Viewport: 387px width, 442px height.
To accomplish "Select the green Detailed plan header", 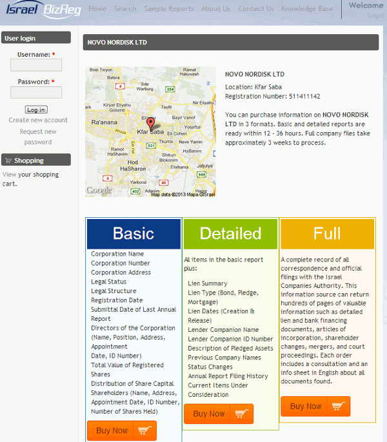I will tap(231, 234).
